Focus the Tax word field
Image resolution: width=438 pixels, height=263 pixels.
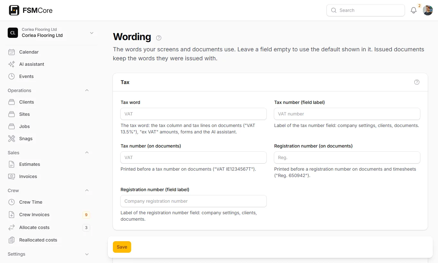point(193,114)
